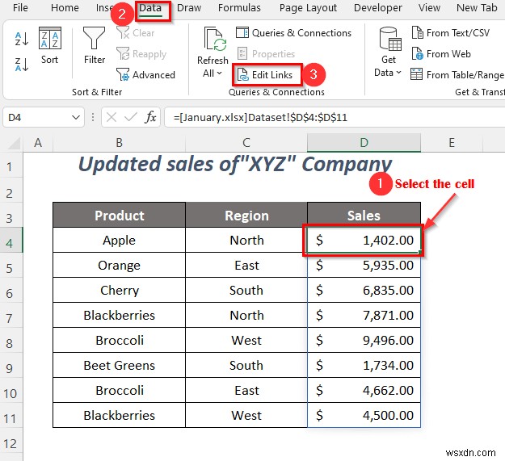The image size is (505, 461).
Task: Open the Formulas tab
Action: 239,8
